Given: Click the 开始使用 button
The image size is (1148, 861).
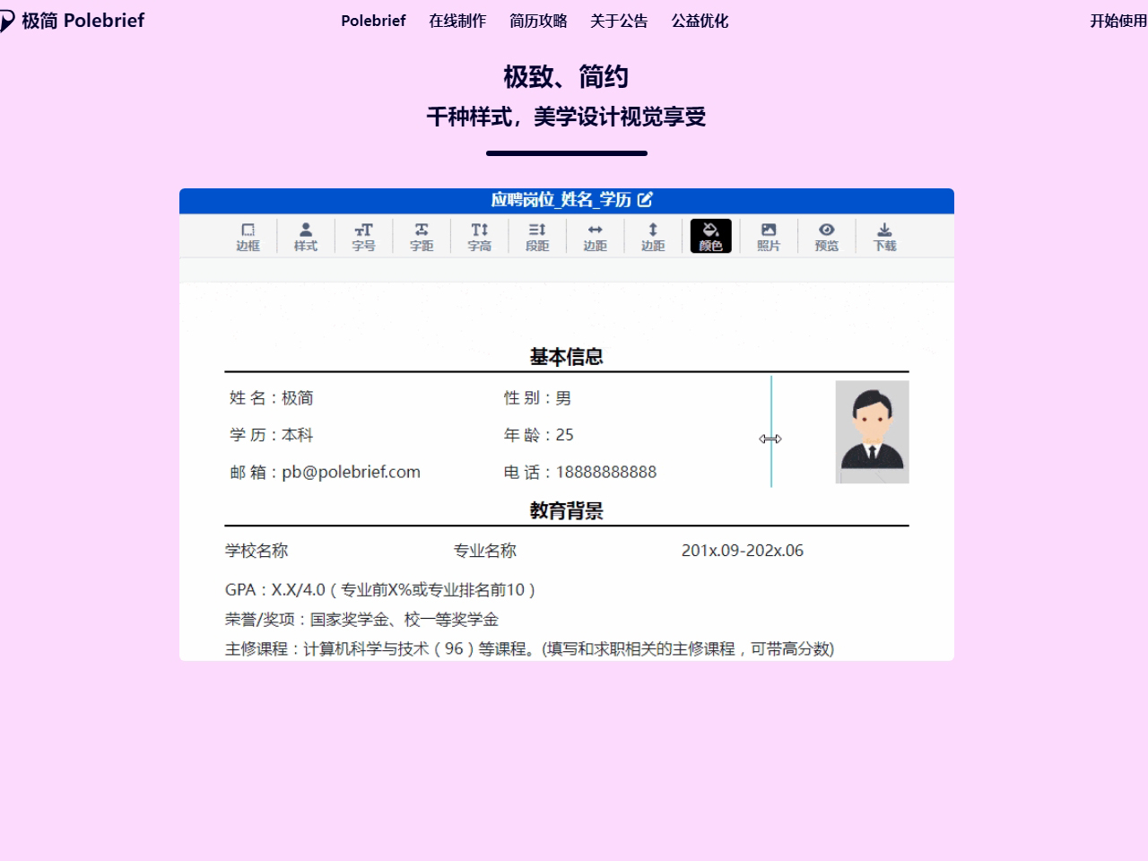Looking at the screenshot, I should point(1118,21).
